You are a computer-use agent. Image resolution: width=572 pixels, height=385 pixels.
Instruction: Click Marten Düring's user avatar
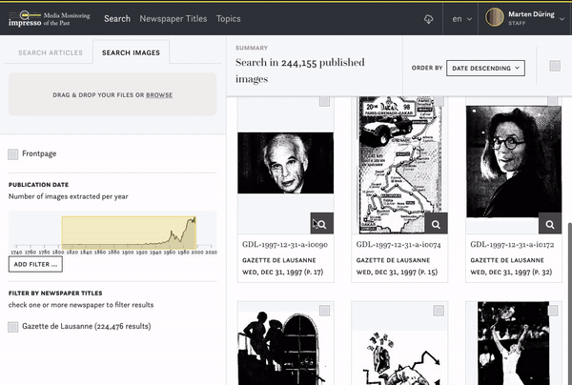(494, 18)
